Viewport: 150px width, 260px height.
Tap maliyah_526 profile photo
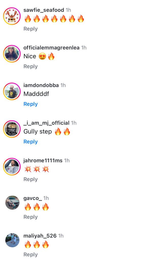coord(12,240)
